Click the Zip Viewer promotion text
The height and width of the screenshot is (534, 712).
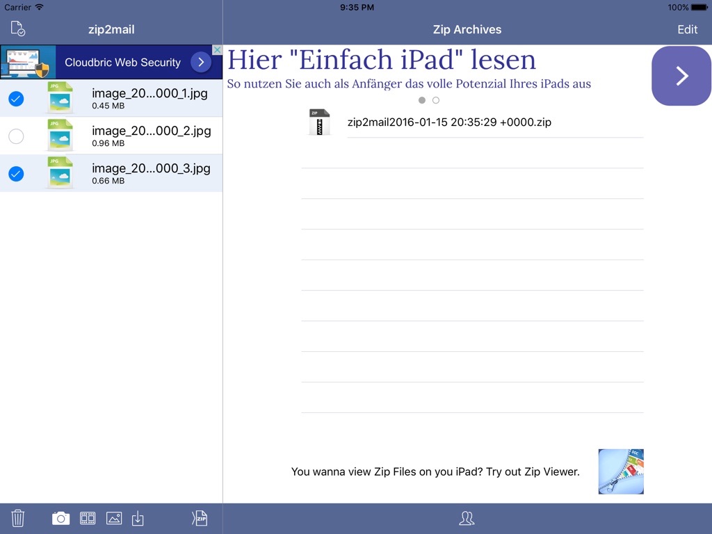[x=435, y=472]
